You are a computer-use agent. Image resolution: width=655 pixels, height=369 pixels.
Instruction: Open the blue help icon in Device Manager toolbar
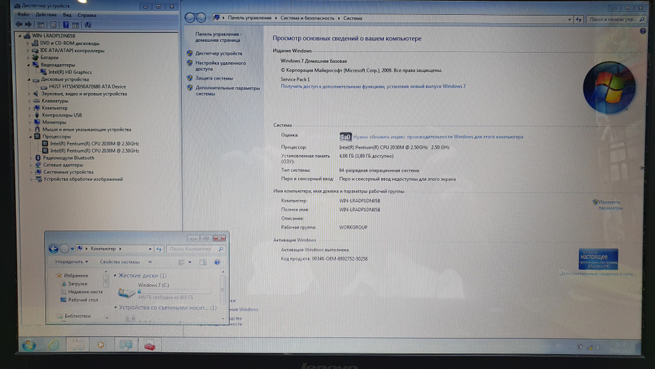coord(65,25)
